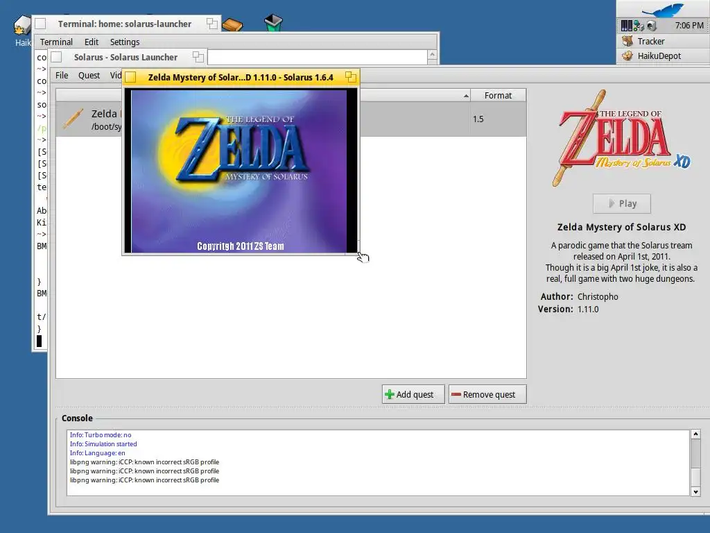Click the Zelda quest rolling-pin icon in list
710x533 pixels.
(73, 119)
